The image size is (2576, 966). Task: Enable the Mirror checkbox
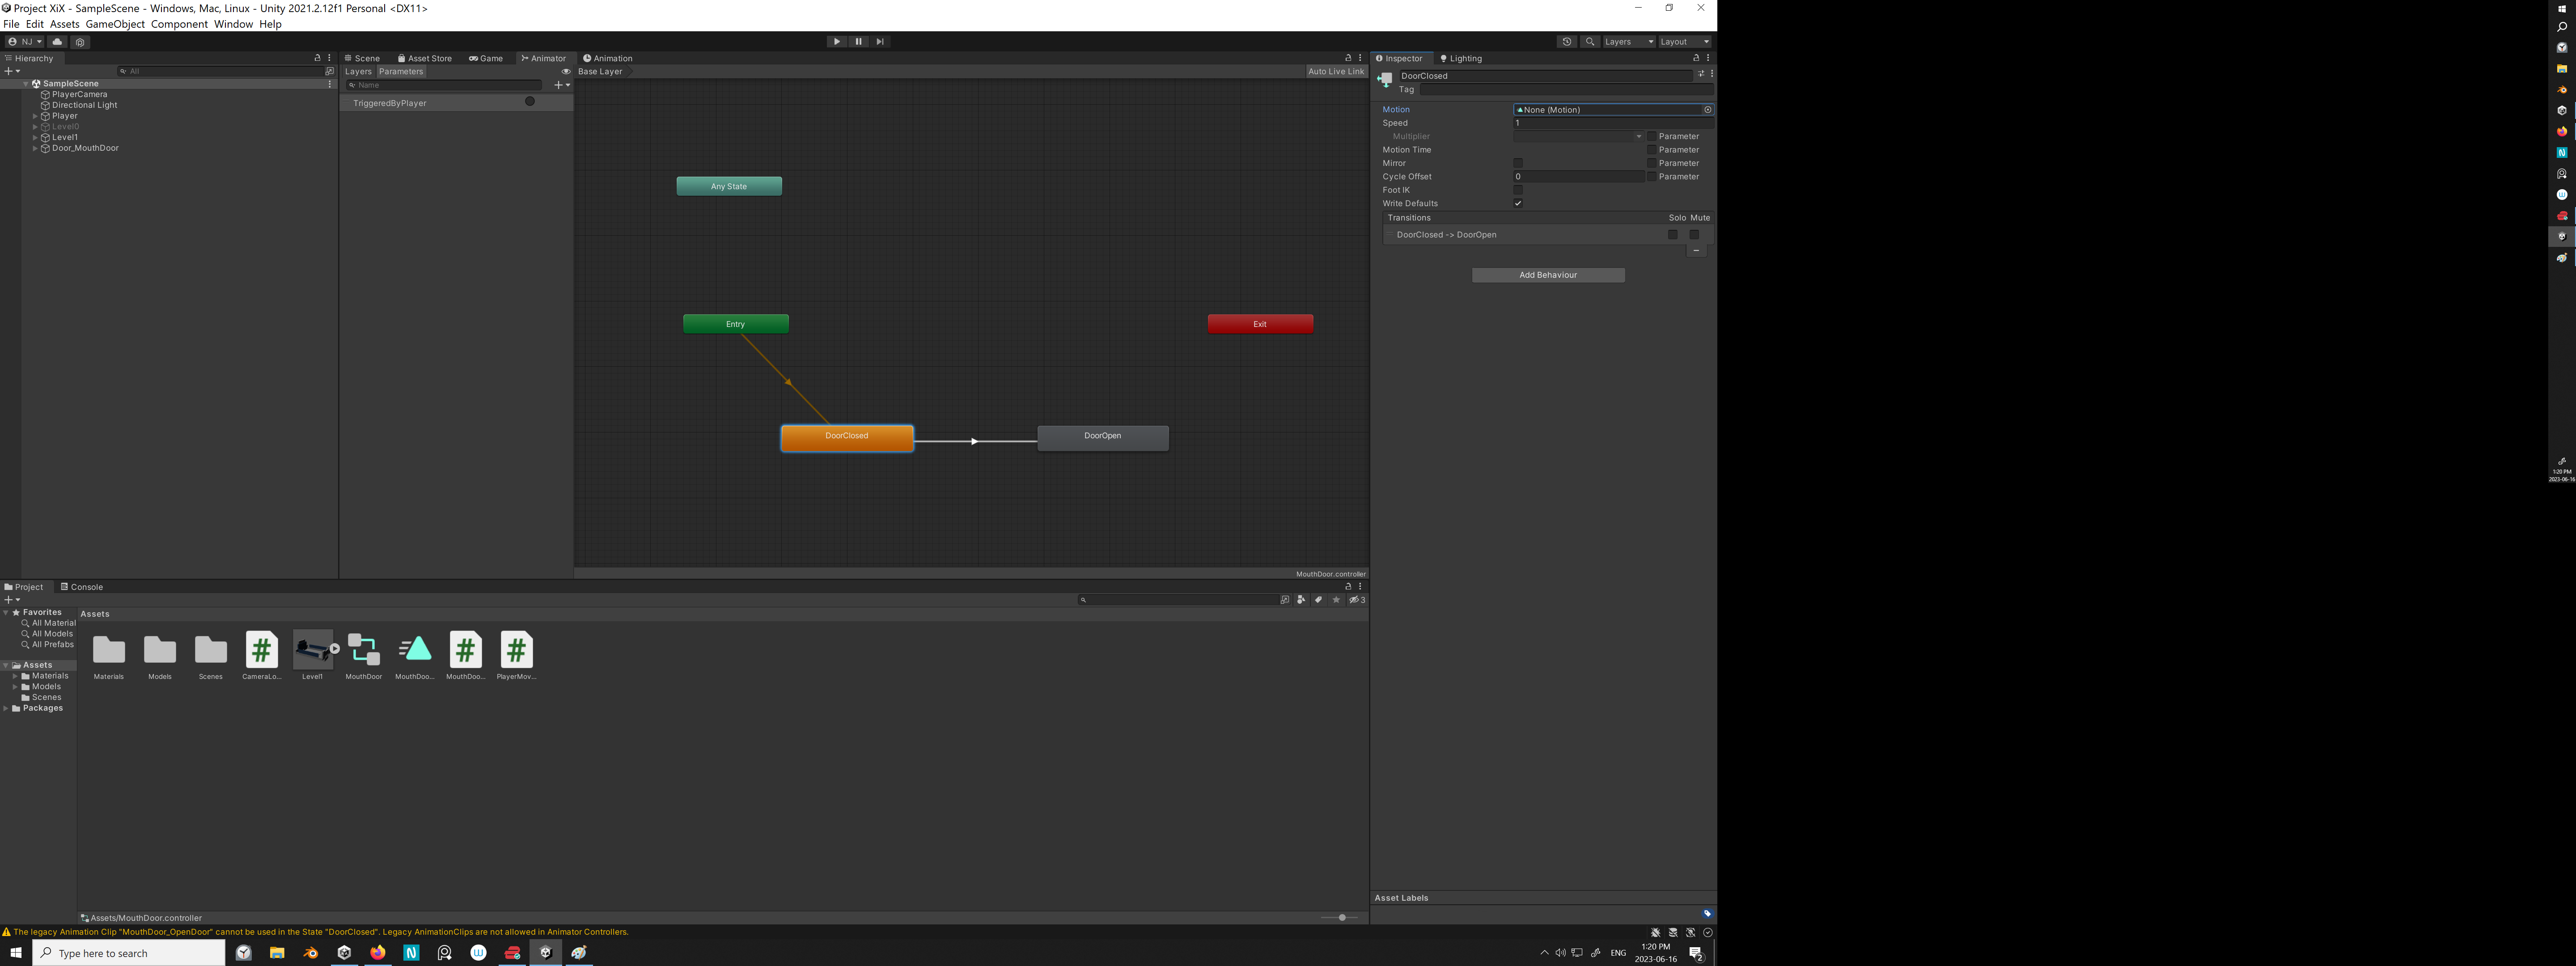tap(1518, 163)
